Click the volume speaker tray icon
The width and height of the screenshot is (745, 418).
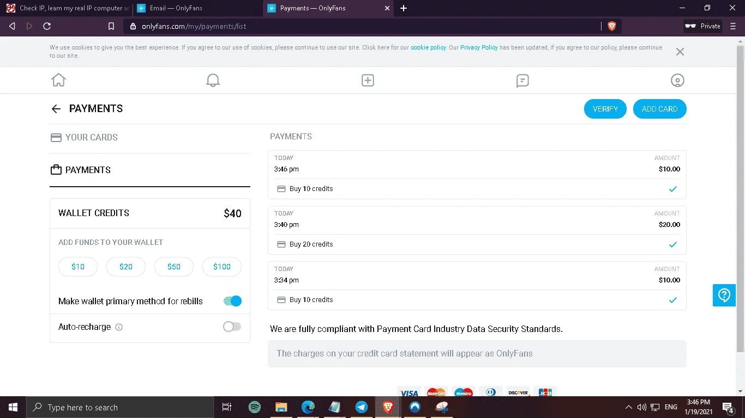(x=641, y=407)
